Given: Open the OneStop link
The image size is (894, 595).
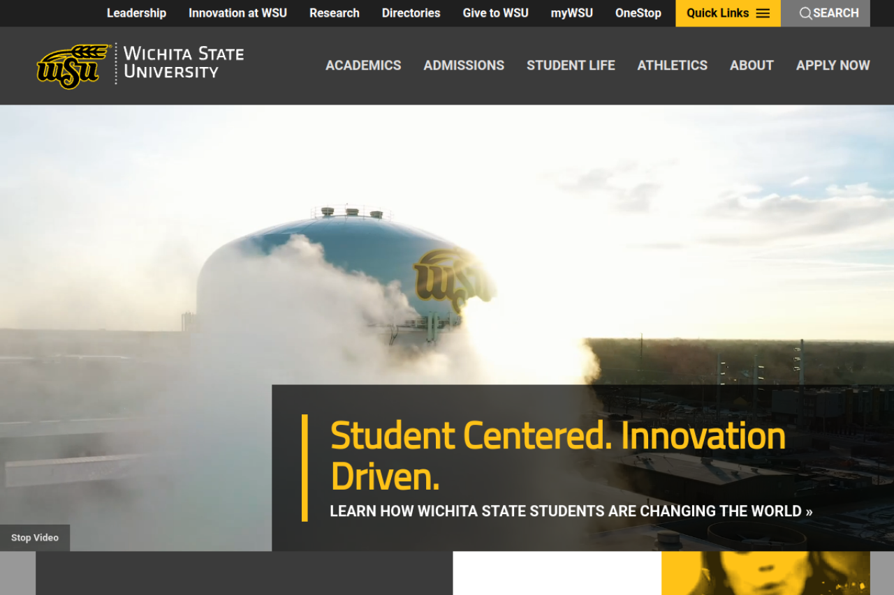Looking at the screenshot, I should coord(638,13).
